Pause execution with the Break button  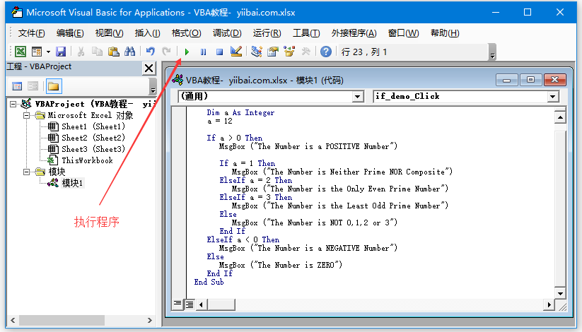(203, 52)
